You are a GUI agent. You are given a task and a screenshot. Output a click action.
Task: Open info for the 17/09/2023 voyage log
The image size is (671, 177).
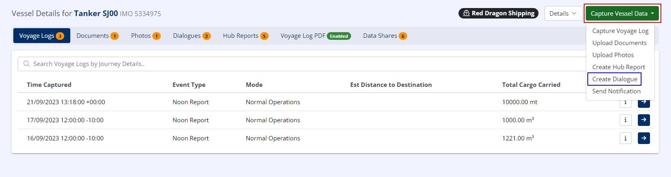coord(625,120)
